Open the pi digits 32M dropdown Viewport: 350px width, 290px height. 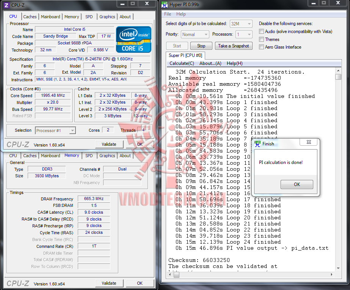point(241,24)
